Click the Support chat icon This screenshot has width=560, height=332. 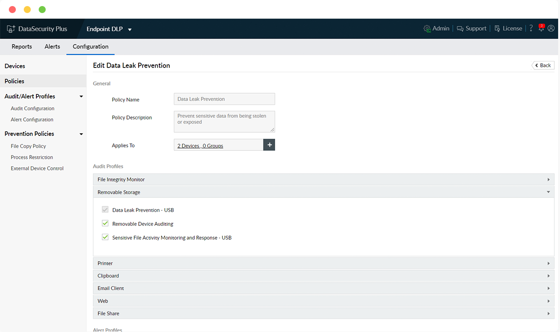[460, 29]
